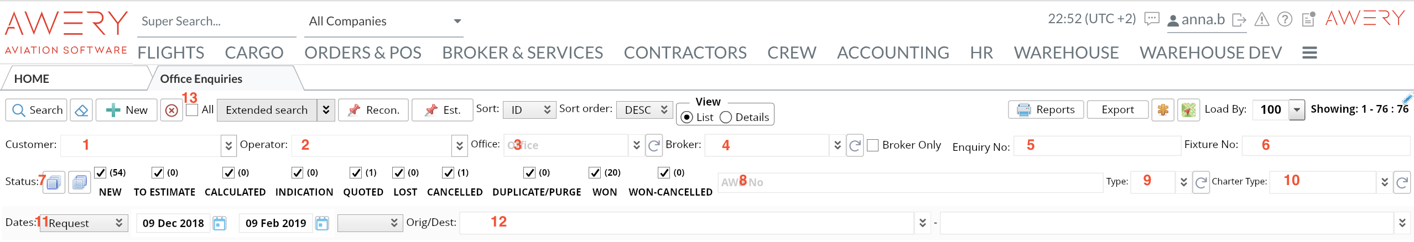Switch to the HOME tab
The image size is (1414, 242).
(x=32, y=79)
